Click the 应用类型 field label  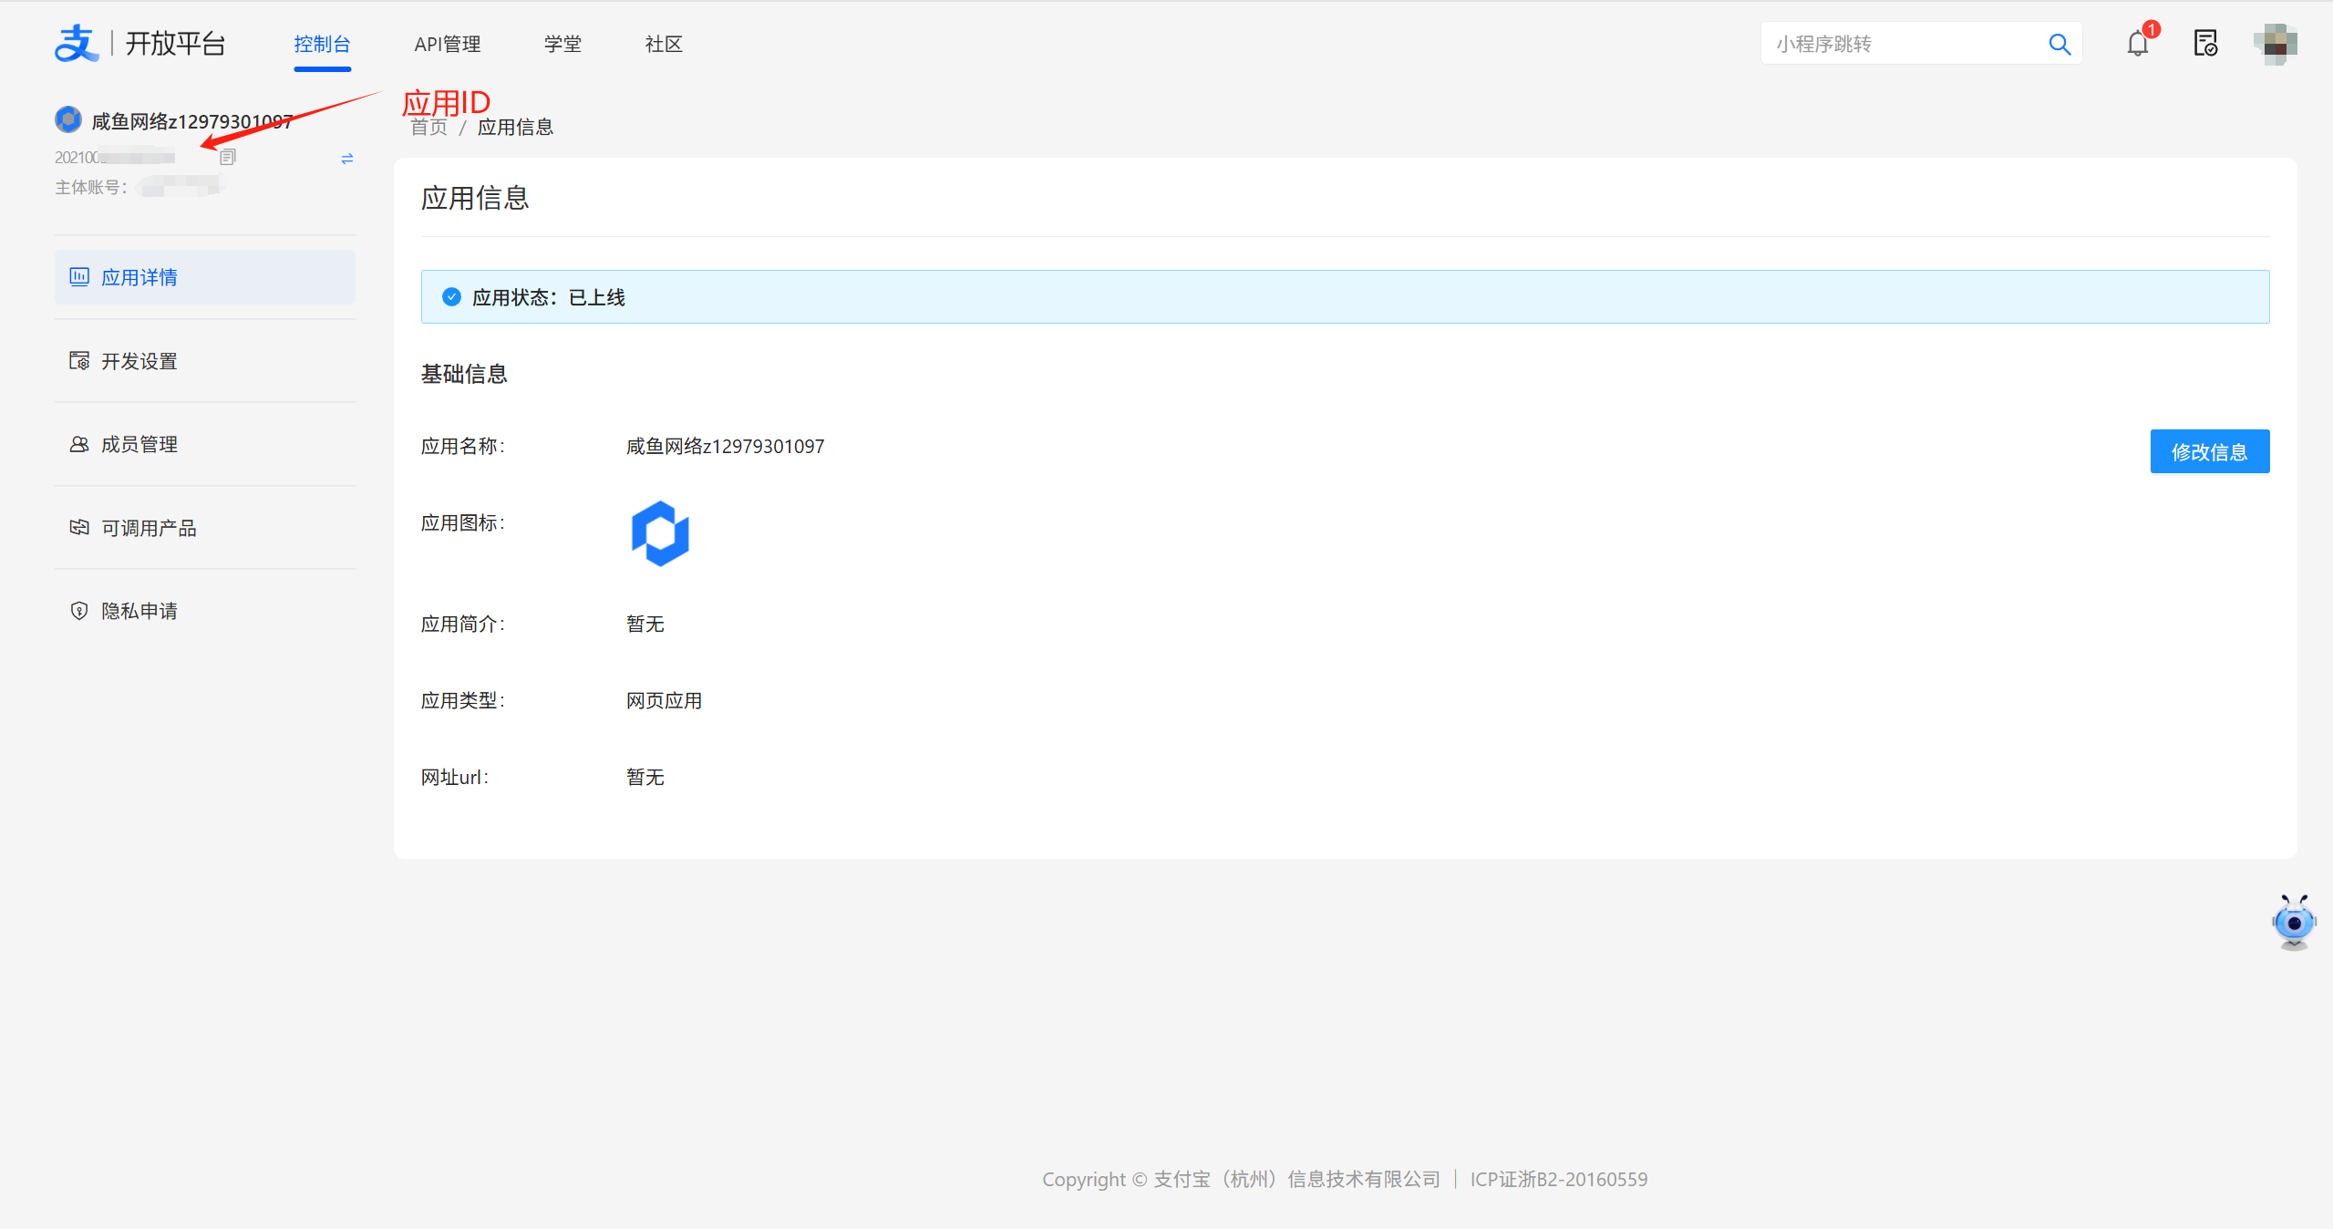point(462,700)
